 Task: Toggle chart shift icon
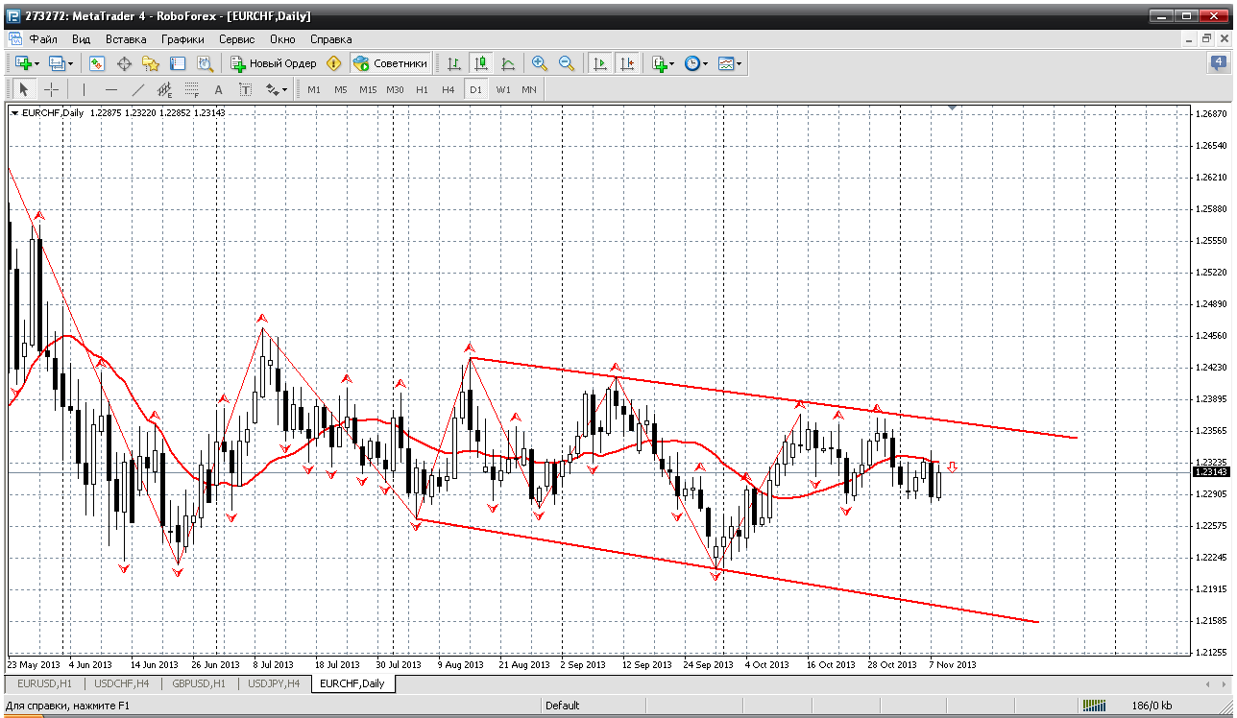pyautogui.click(x=627, y=63)
